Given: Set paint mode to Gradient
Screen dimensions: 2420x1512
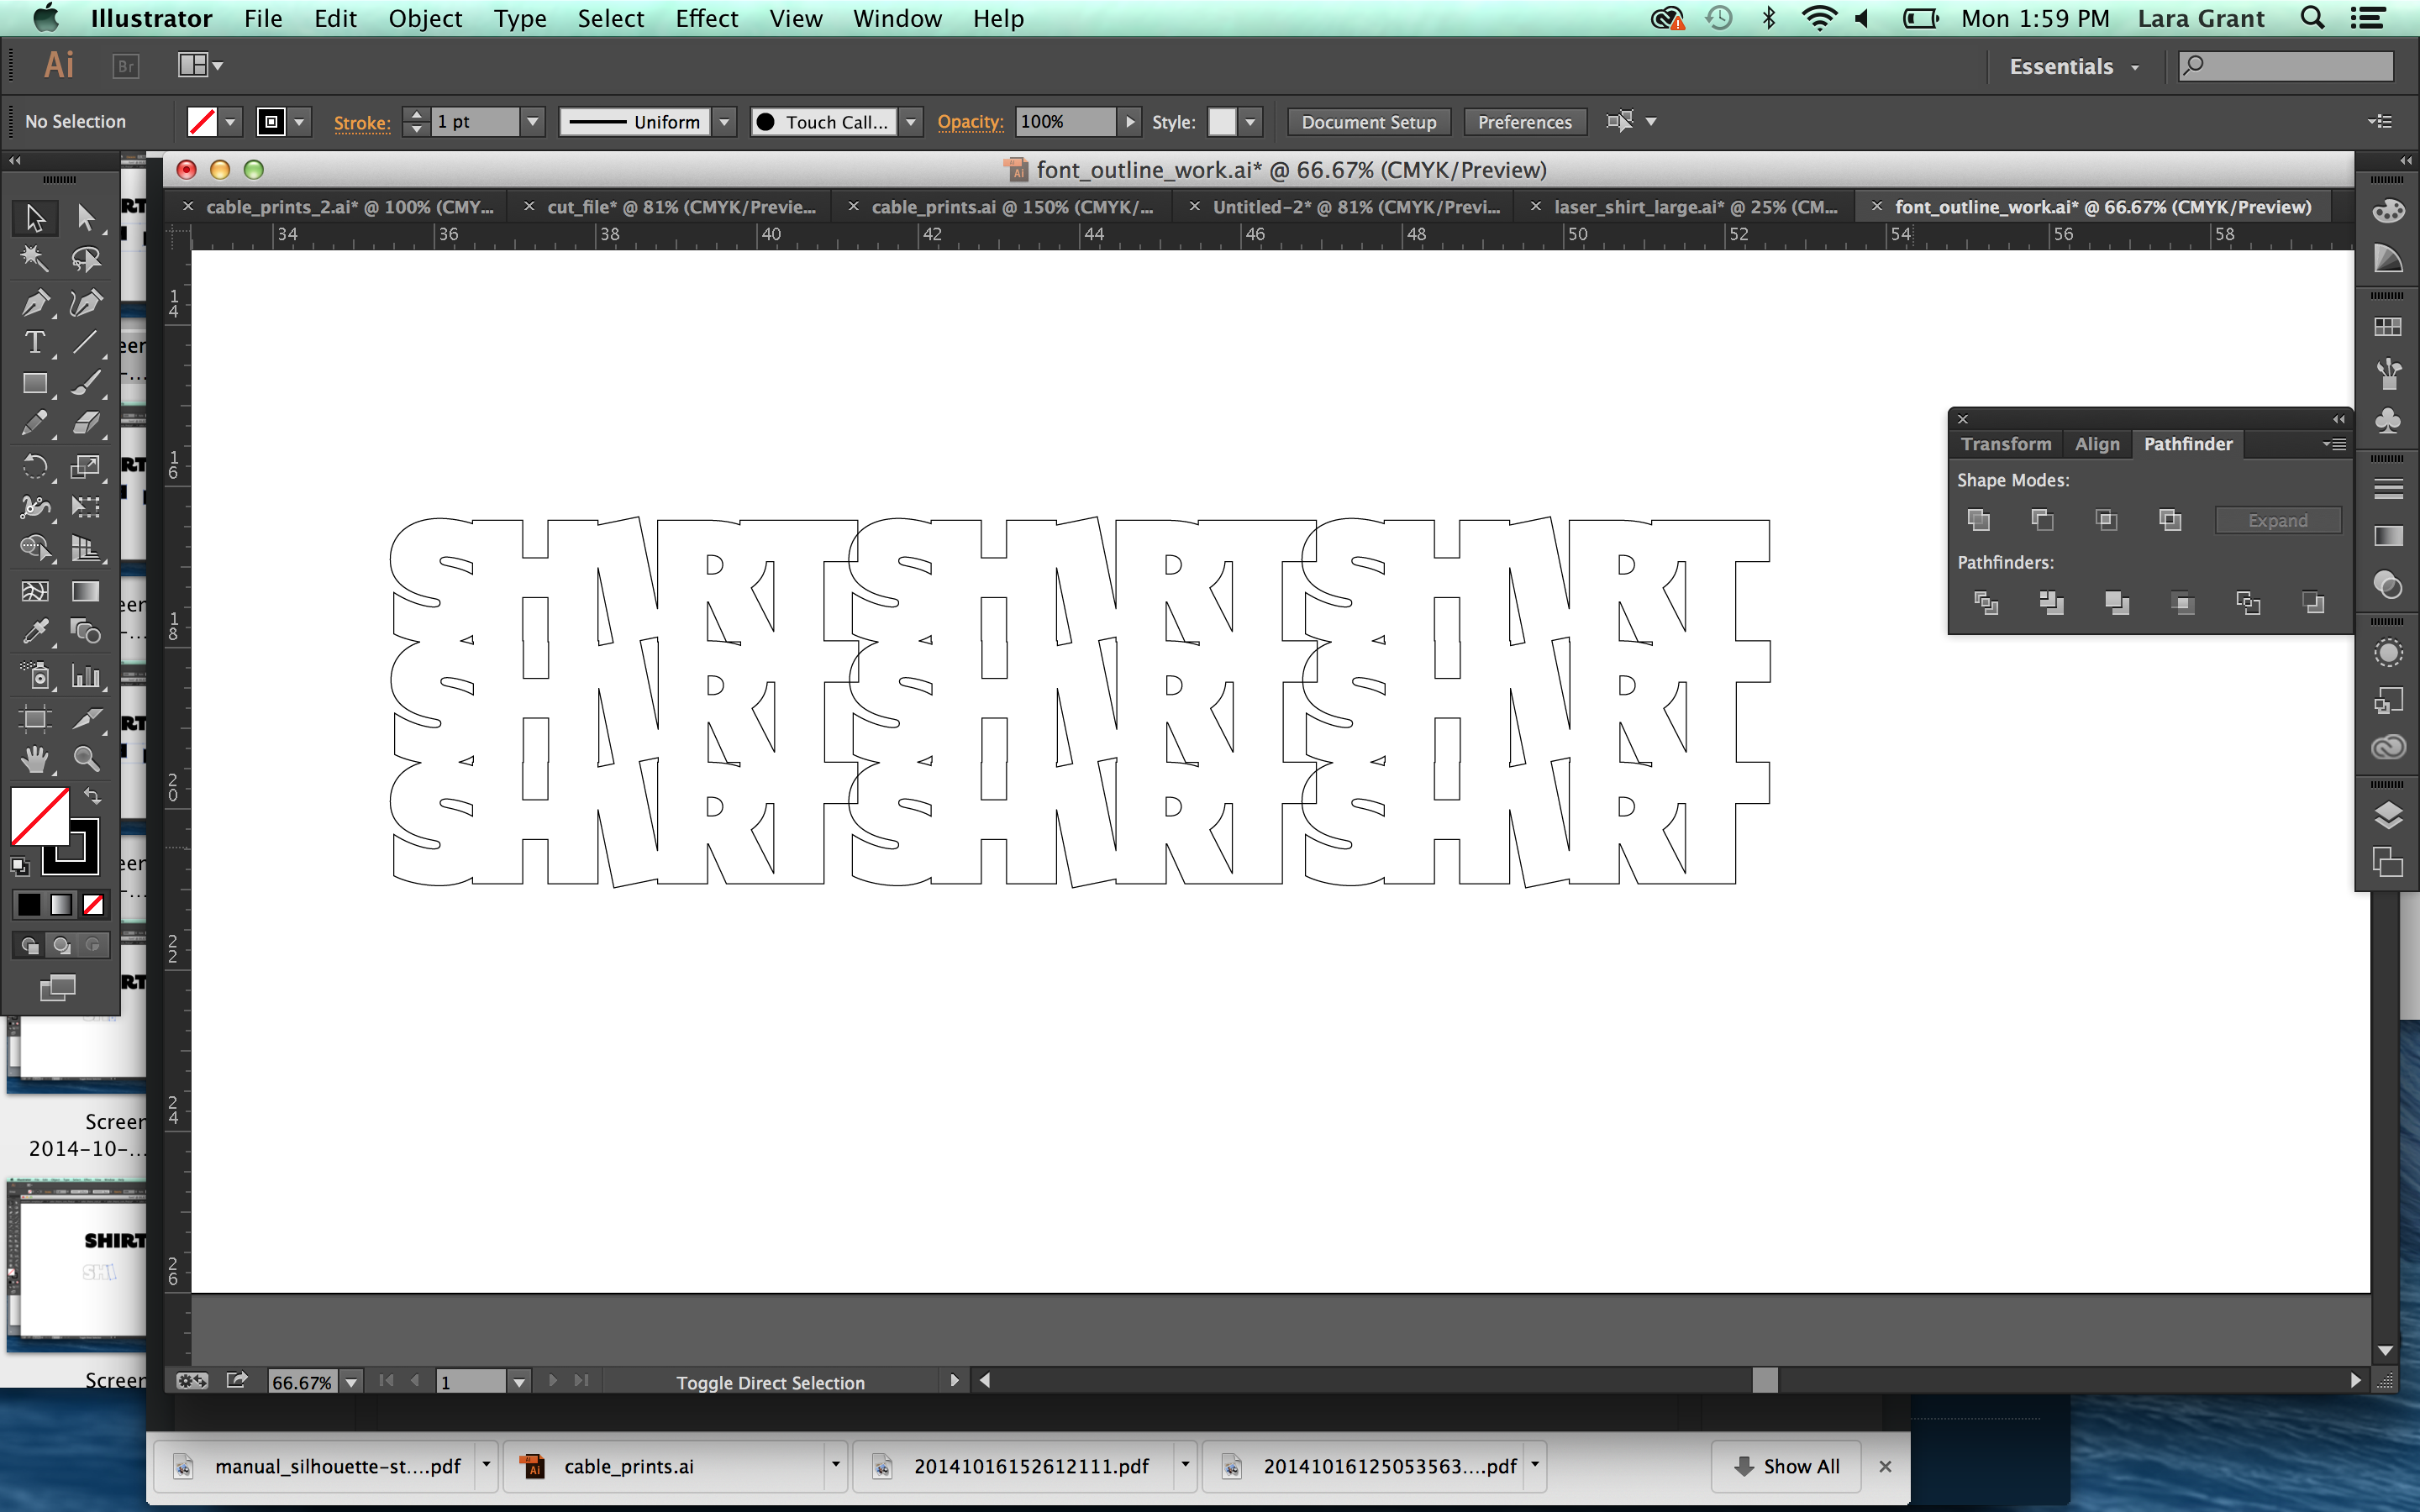Looking at the screenshot, I should click(61, 904).
